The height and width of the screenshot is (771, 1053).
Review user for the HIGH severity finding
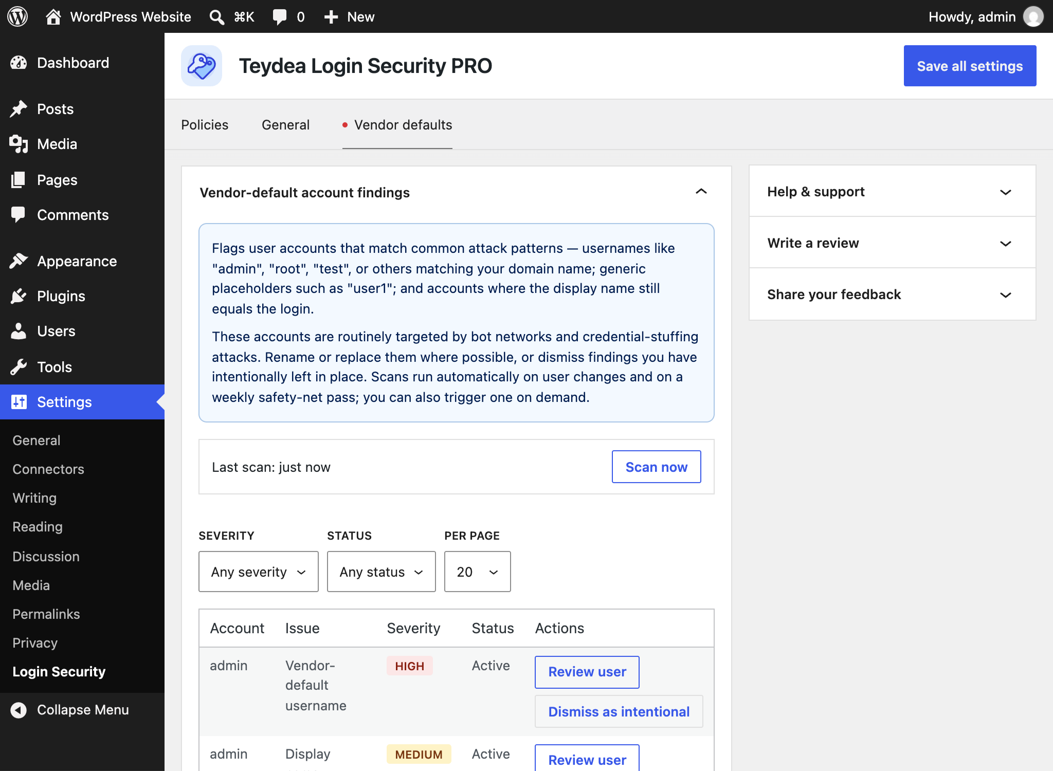click(x=587, y=672)
